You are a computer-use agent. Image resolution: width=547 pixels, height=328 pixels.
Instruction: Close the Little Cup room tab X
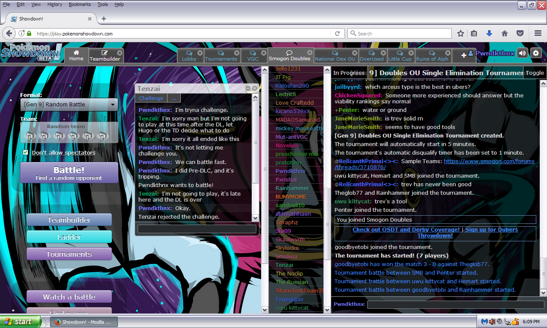(x=411, y=53)
